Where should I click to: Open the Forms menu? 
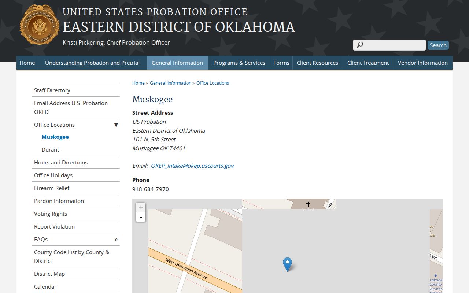click(281, 63)
